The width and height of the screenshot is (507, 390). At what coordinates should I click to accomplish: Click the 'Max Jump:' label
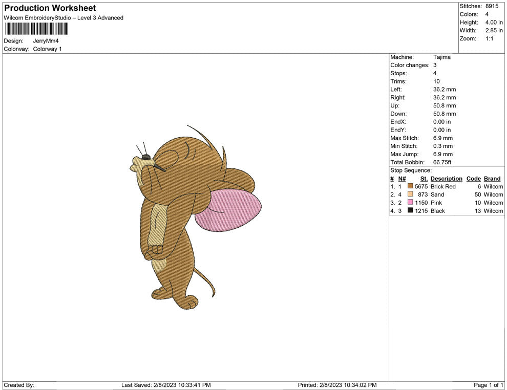point(404,154)
